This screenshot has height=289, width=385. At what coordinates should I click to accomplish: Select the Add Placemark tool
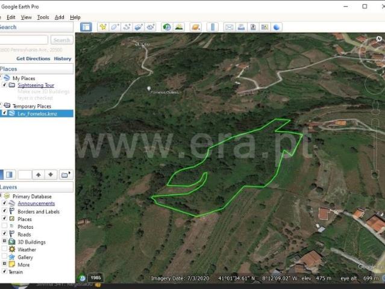click(x=103, y=27)
